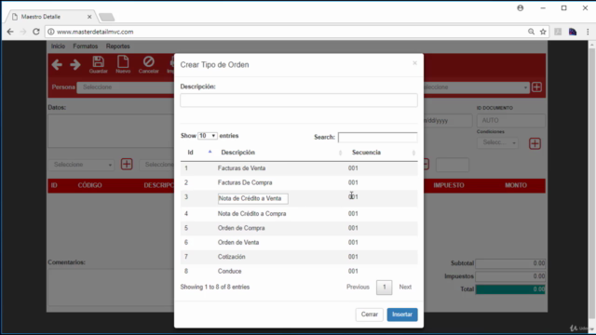The image size is (596, 335).
Task: Click the ID DOCUMENTO AUTO field
Action: [510, 120]
